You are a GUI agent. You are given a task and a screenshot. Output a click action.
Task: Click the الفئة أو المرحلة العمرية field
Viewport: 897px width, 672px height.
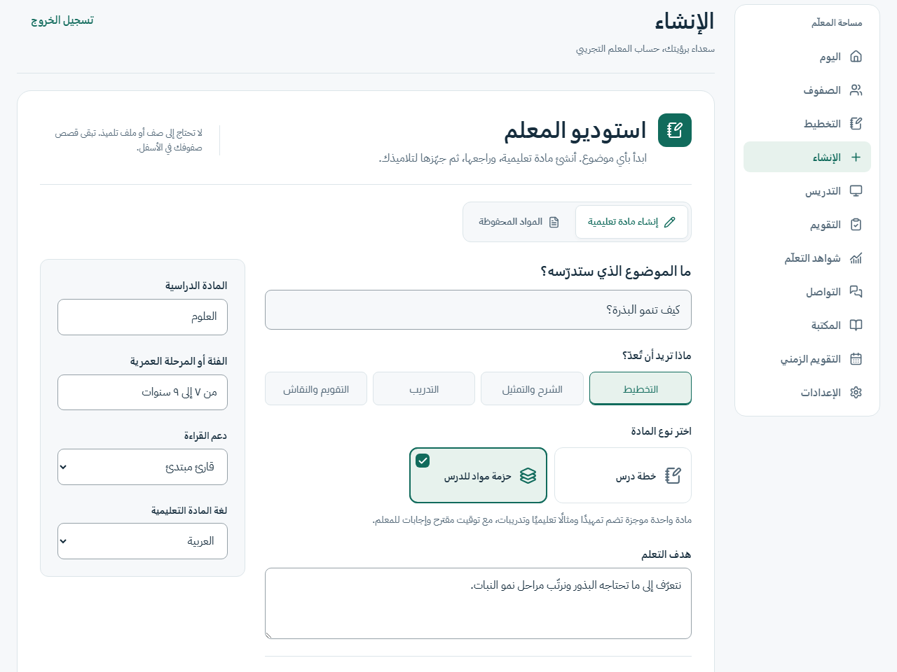click(x=142, y=392)
